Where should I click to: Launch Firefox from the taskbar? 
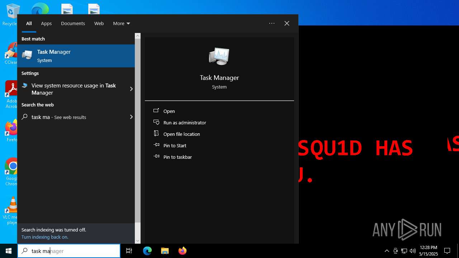coord(183,251)
